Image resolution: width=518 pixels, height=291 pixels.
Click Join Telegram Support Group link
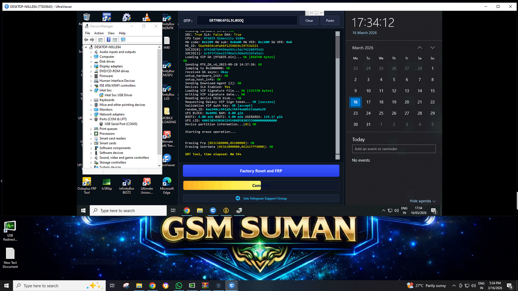[x=265, y=199]
